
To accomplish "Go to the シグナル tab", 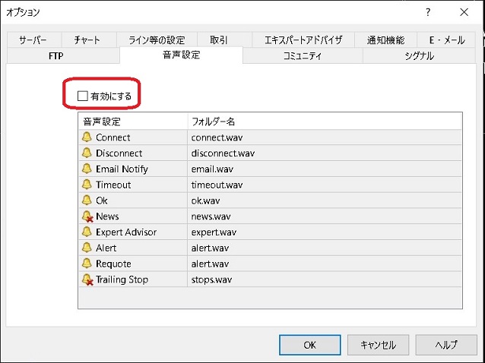I will (417, 55).
